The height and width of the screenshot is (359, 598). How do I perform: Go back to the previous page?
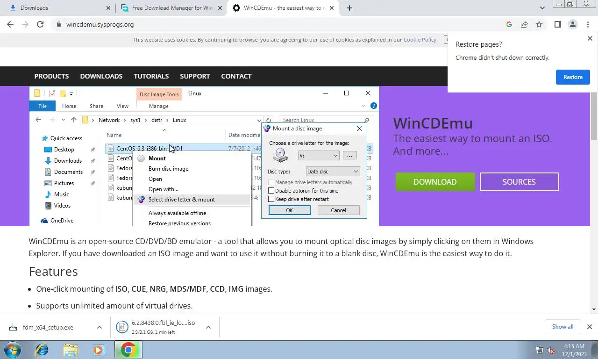click(x=10, y=24)
